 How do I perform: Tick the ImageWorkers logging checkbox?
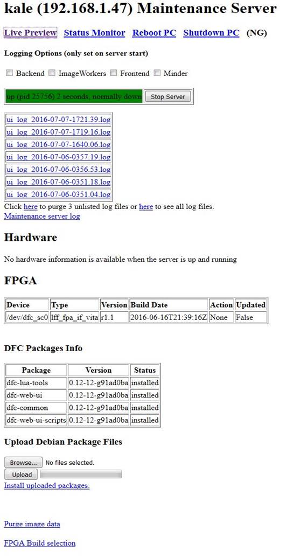[52, 73]
